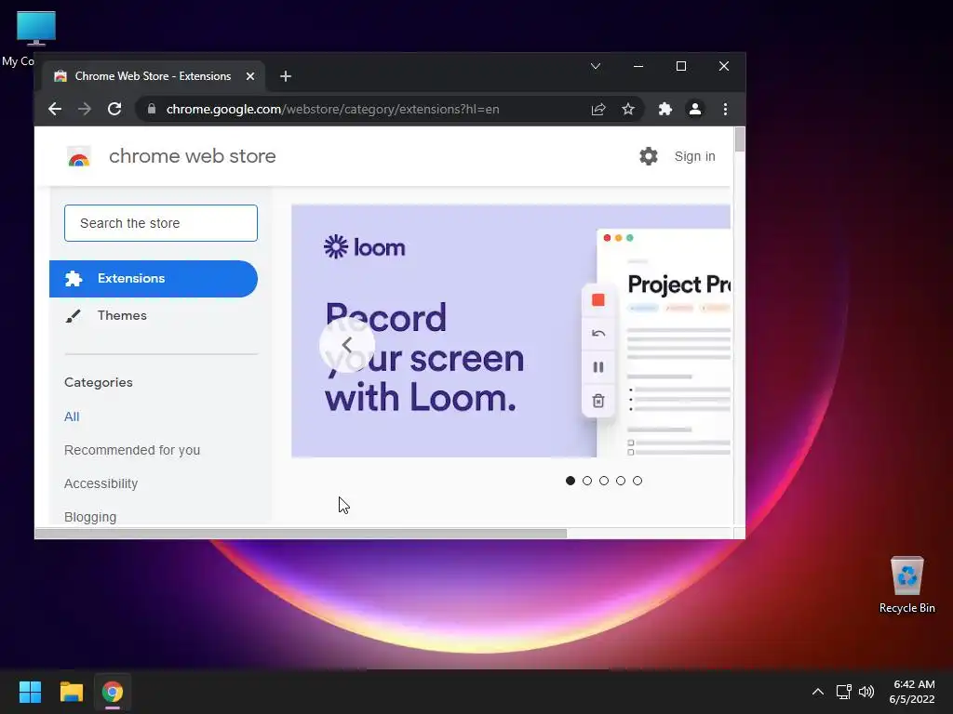Open a new tab with plus button

point(286,76)
